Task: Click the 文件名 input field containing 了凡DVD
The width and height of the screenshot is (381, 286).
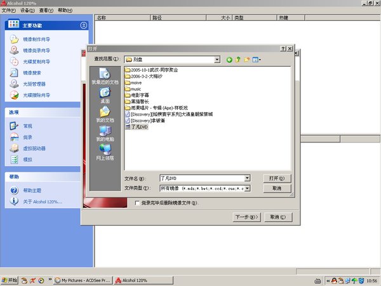Action: tap(202, 178)
